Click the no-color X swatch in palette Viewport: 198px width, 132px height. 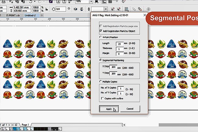(1, 129)
